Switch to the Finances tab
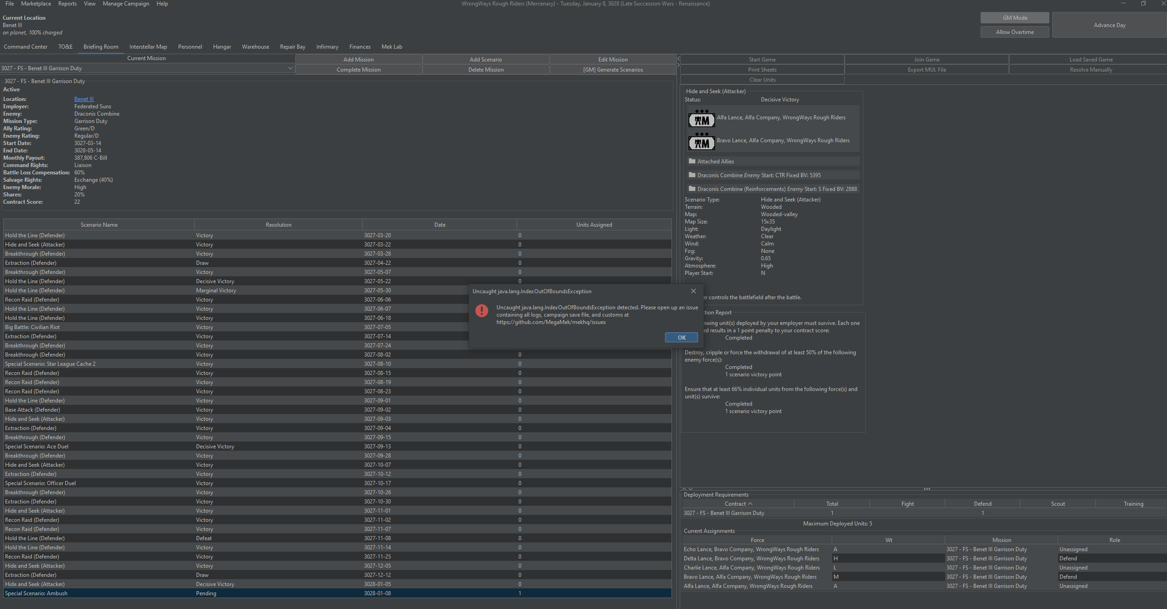The width and height of the screenshot is (1167, 609). pos(360,46)
